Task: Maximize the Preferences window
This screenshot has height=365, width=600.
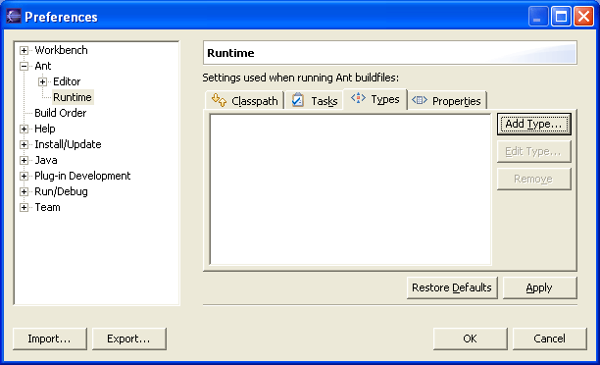Action: pos(561,17)
